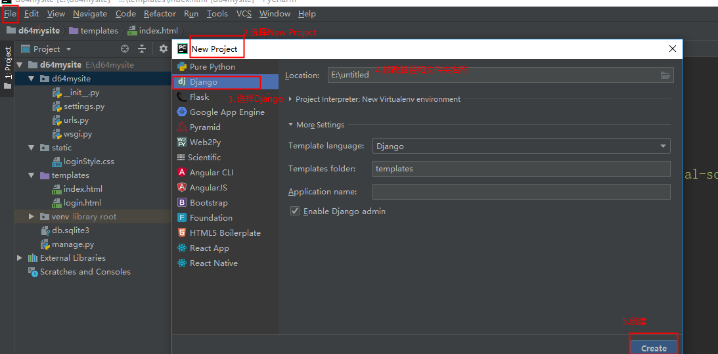Viewport: 718px width, 354px height.
Task: Click the 1: Project side tab
Action: pyautogui.click(x=7, y=68)
